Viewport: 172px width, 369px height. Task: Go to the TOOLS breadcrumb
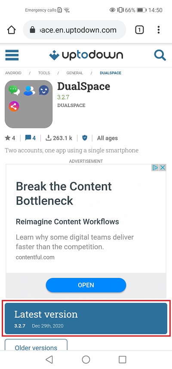tap(44, 73)
